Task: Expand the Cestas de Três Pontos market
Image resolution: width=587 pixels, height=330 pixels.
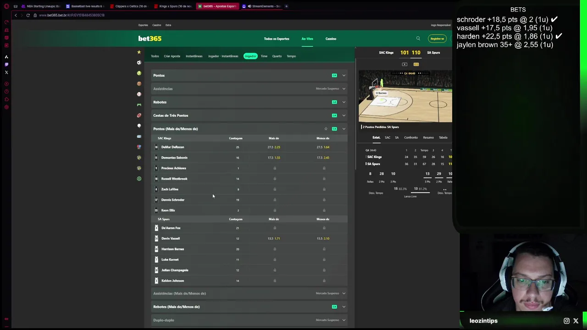Action: [249, 115]
